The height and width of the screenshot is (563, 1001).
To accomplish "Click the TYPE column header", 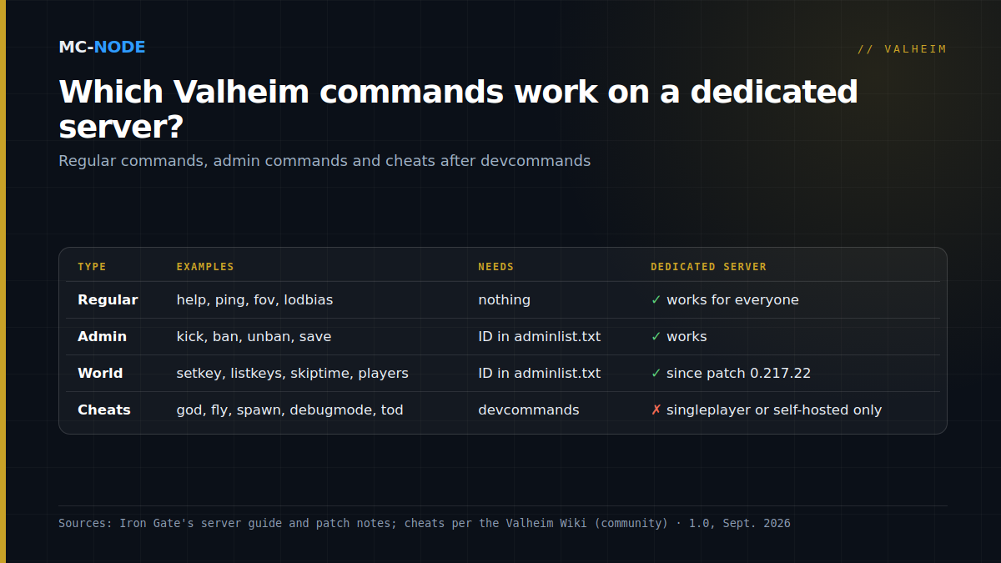I will click(x=92, y=267).
